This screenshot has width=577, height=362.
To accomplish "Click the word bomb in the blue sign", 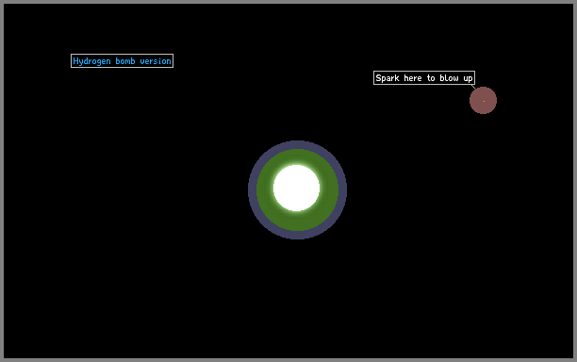I will pos(125,61).
